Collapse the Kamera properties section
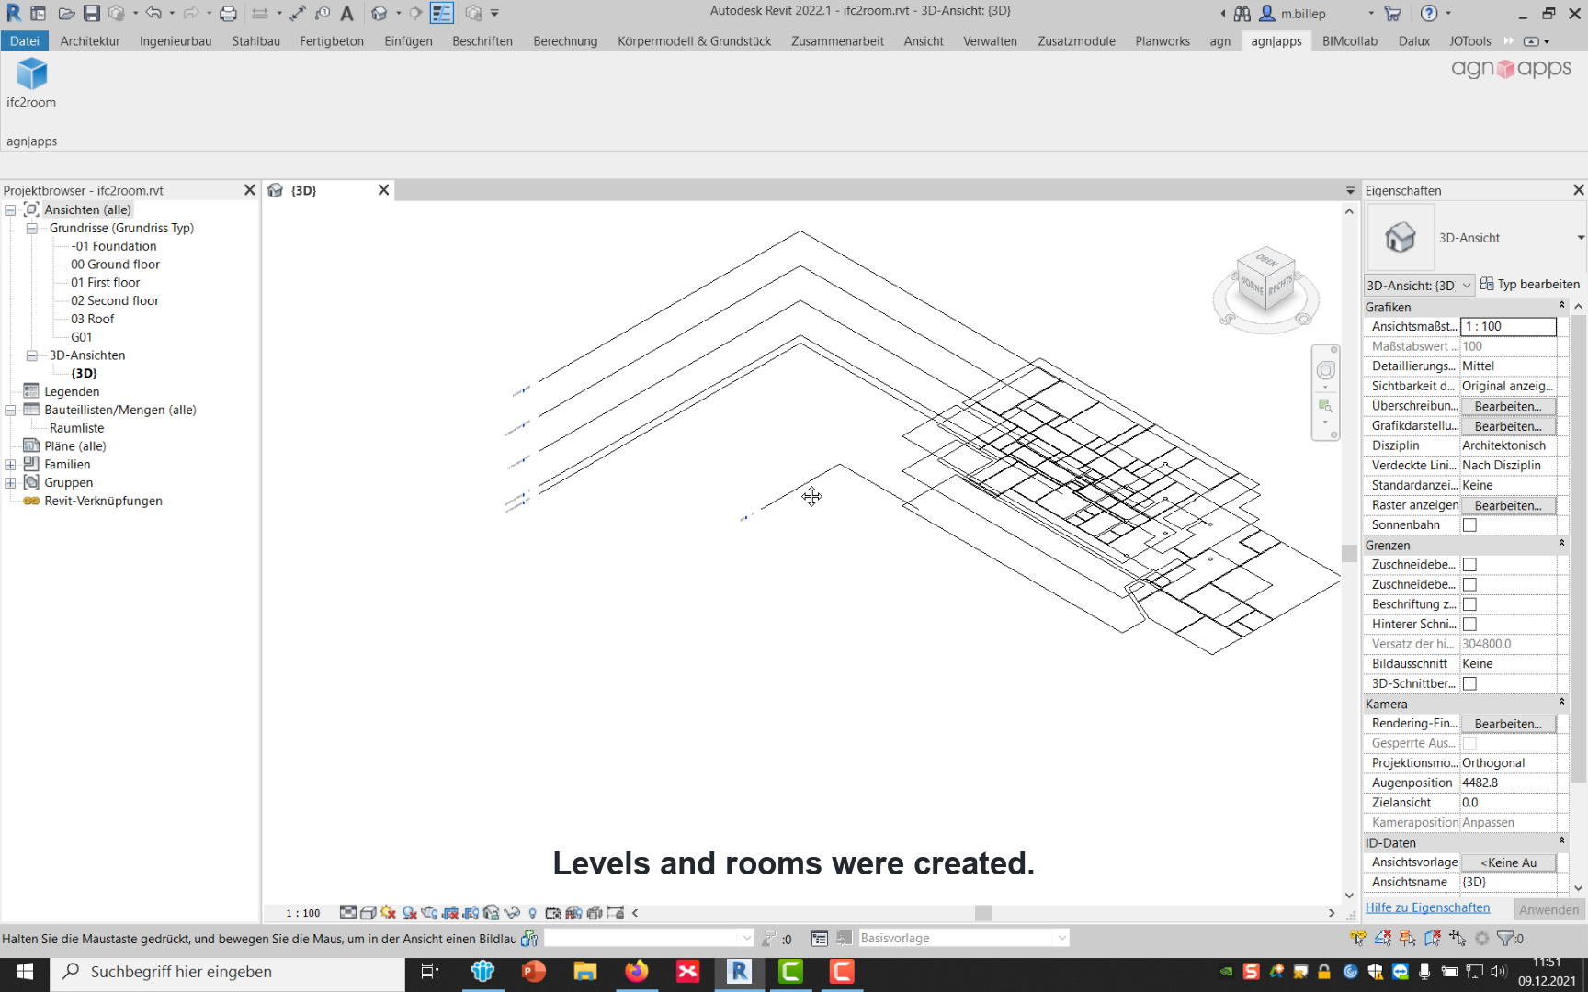This screenshot has width=1588, height=992. 1561,703
